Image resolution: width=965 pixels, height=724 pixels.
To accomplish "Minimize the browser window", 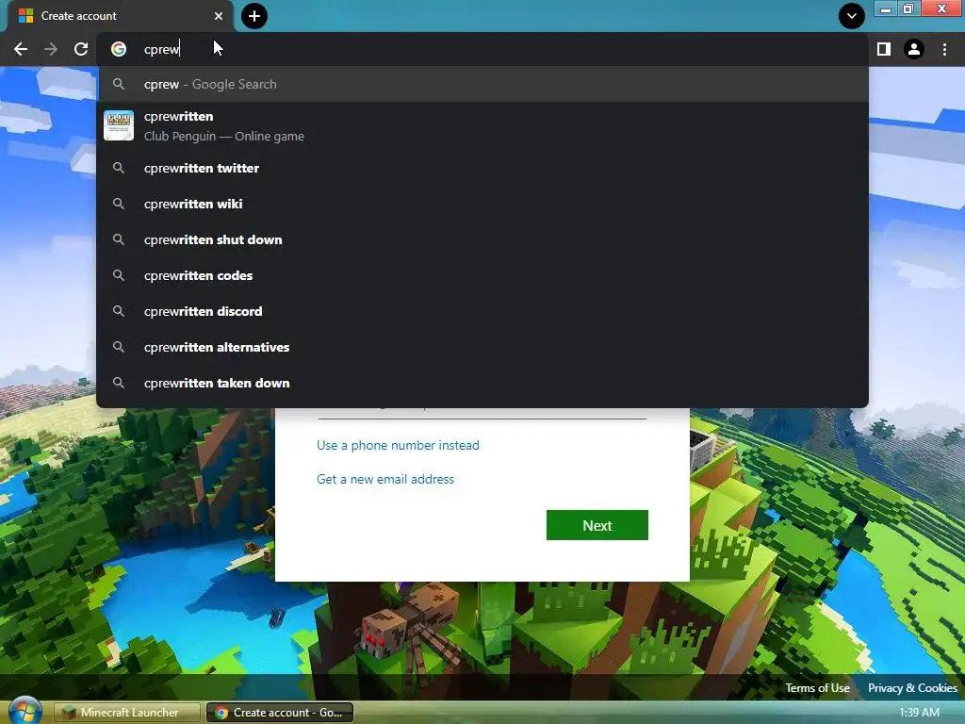I will point(886,8).
